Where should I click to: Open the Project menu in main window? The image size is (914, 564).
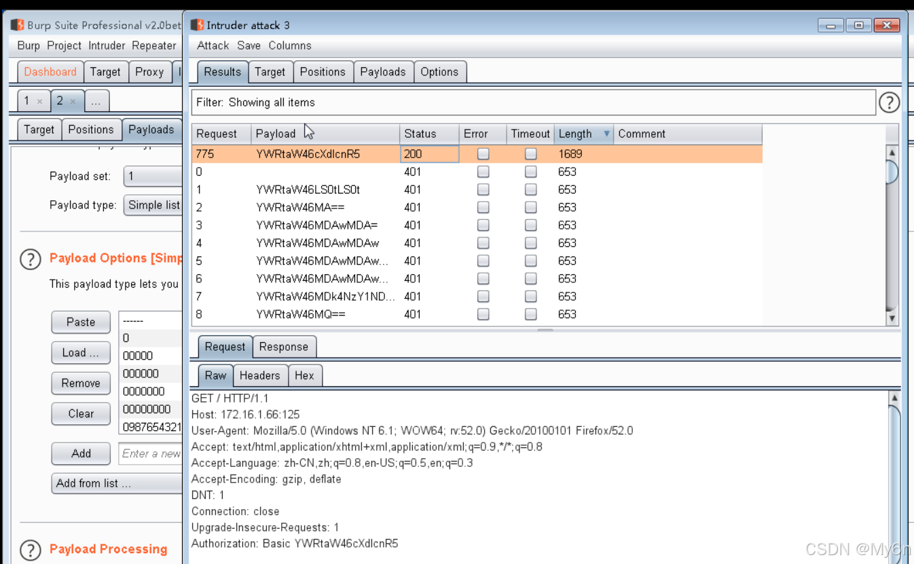click(65, 45)
